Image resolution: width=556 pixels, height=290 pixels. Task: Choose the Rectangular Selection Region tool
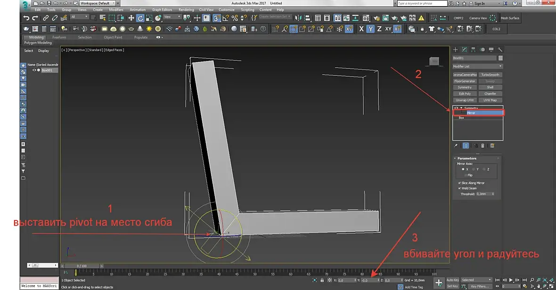112,18
